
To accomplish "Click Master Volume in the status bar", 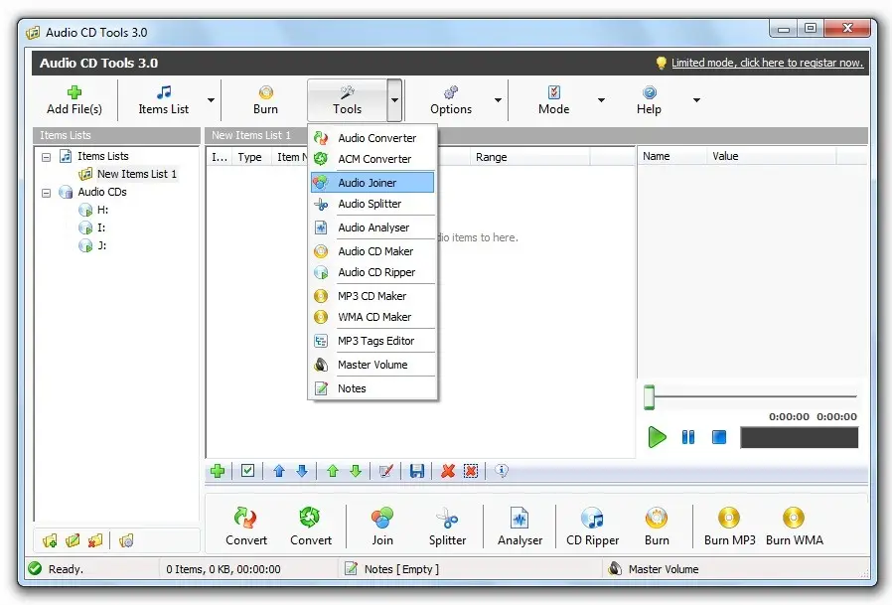I will coord(664,569).
